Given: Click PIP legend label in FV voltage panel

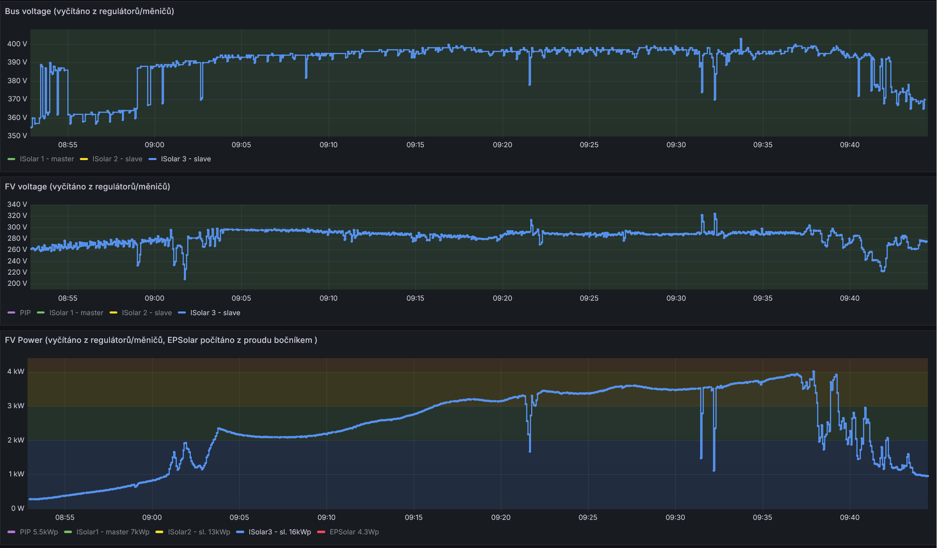Looking at the screenshot, I should point(25,313).
